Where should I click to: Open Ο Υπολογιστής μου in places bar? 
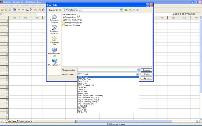coord(54,52)
